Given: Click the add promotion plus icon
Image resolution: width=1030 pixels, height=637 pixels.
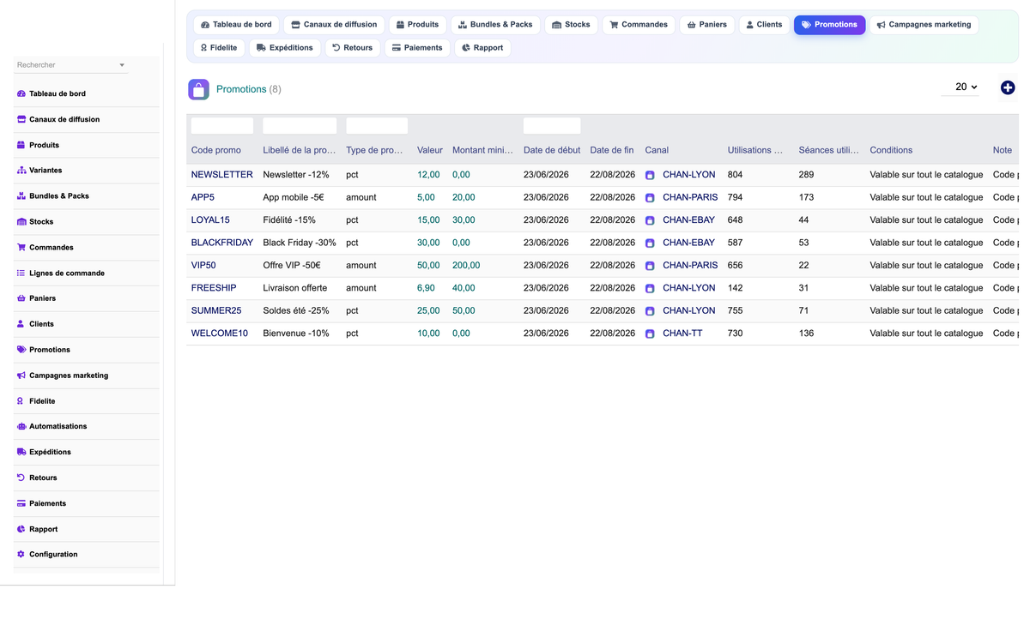Looking at the screenshot, I should [1008, 87].
